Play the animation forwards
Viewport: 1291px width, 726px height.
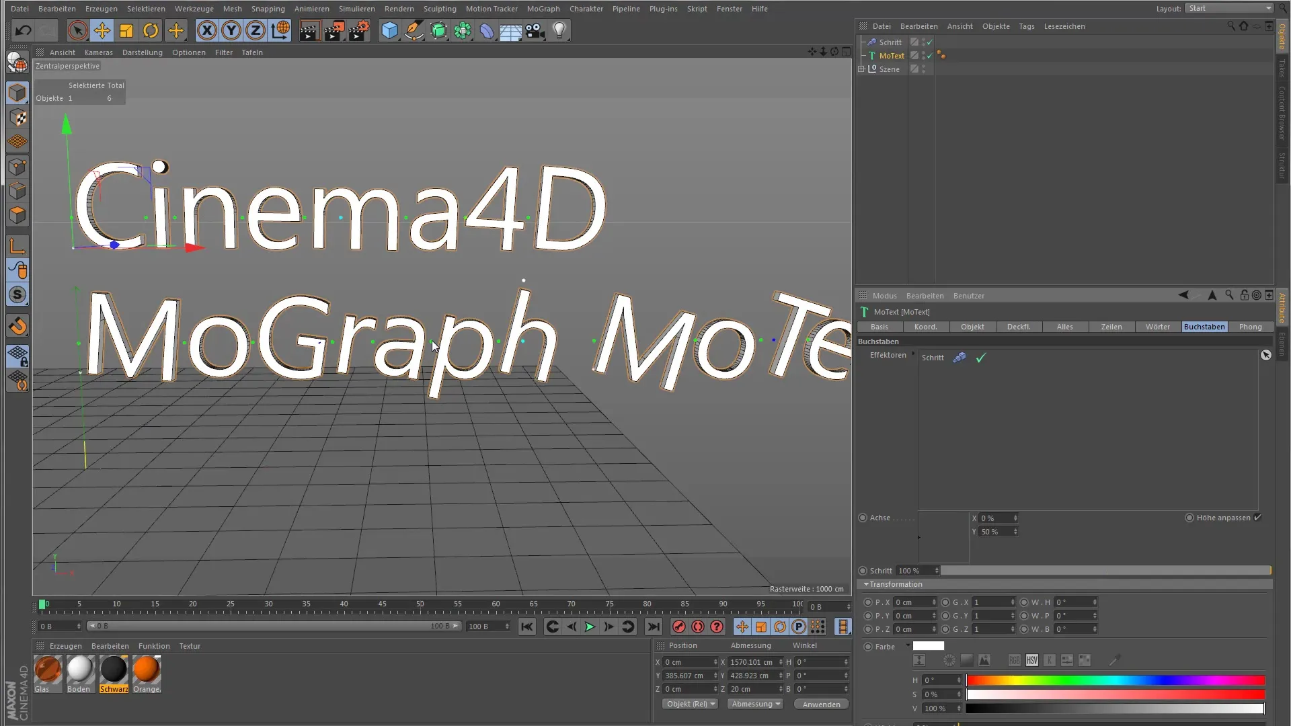click(x=590, y=627)
